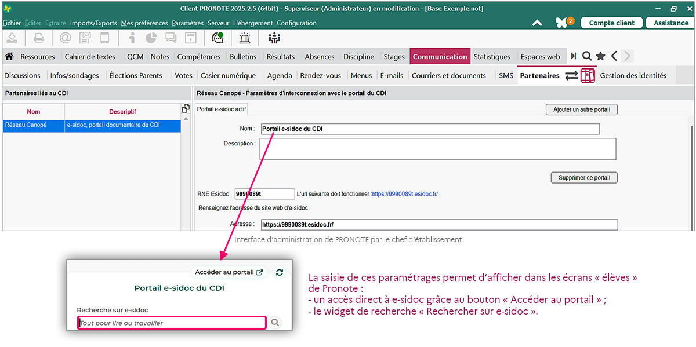Open the Imports/Exports menu
This screenshot has height=347, width=696.
93,23
